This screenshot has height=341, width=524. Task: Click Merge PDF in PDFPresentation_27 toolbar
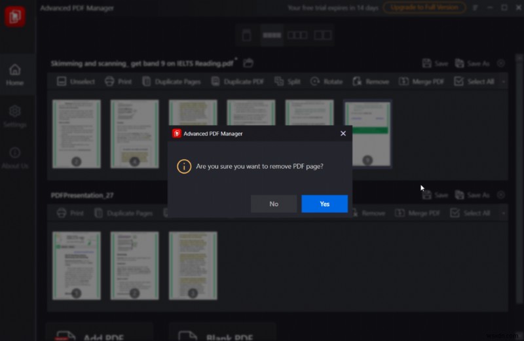(417, 213)
